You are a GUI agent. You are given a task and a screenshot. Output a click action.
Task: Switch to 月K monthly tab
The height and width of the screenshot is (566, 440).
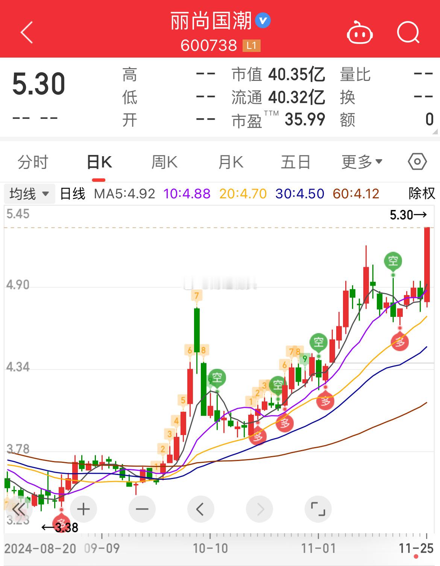click(231, 162)
